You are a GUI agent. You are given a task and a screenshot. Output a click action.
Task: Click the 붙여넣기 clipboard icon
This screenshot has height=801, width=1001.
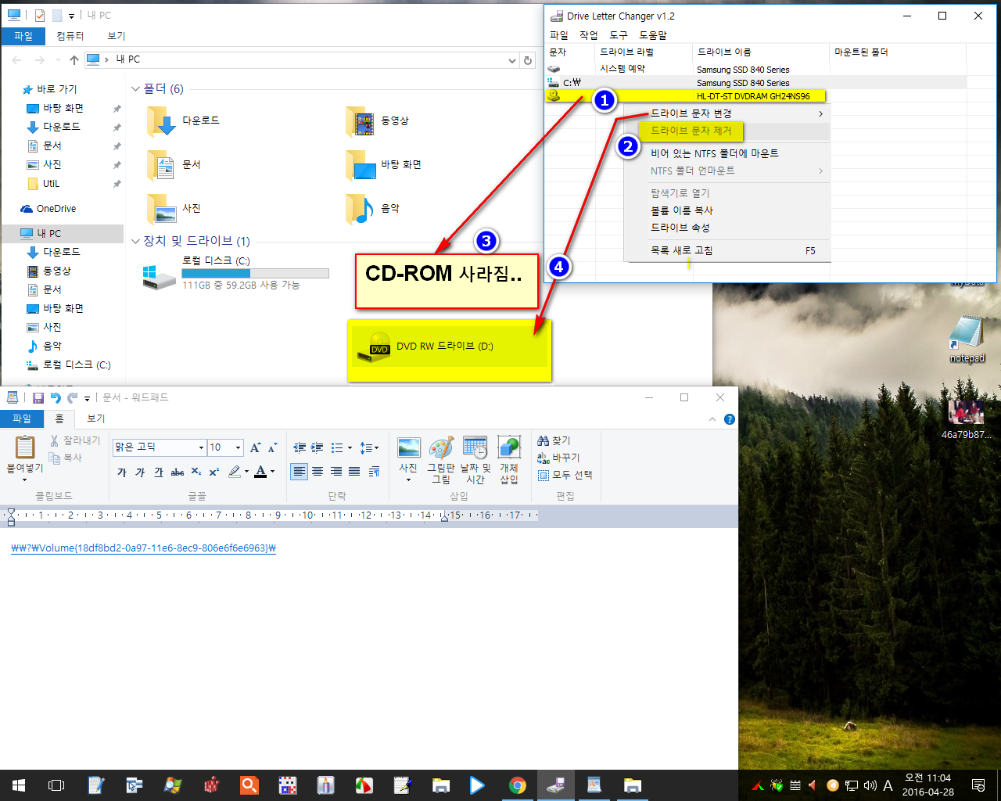click(25, 447)
